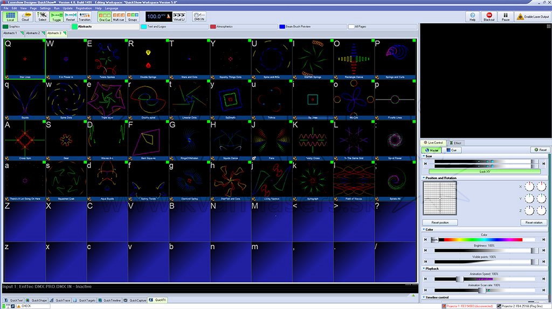Open the Cloud beta workspace
The height and width of the screenshot is (309, 552).
pyautogui.click(x=26, y=17)
